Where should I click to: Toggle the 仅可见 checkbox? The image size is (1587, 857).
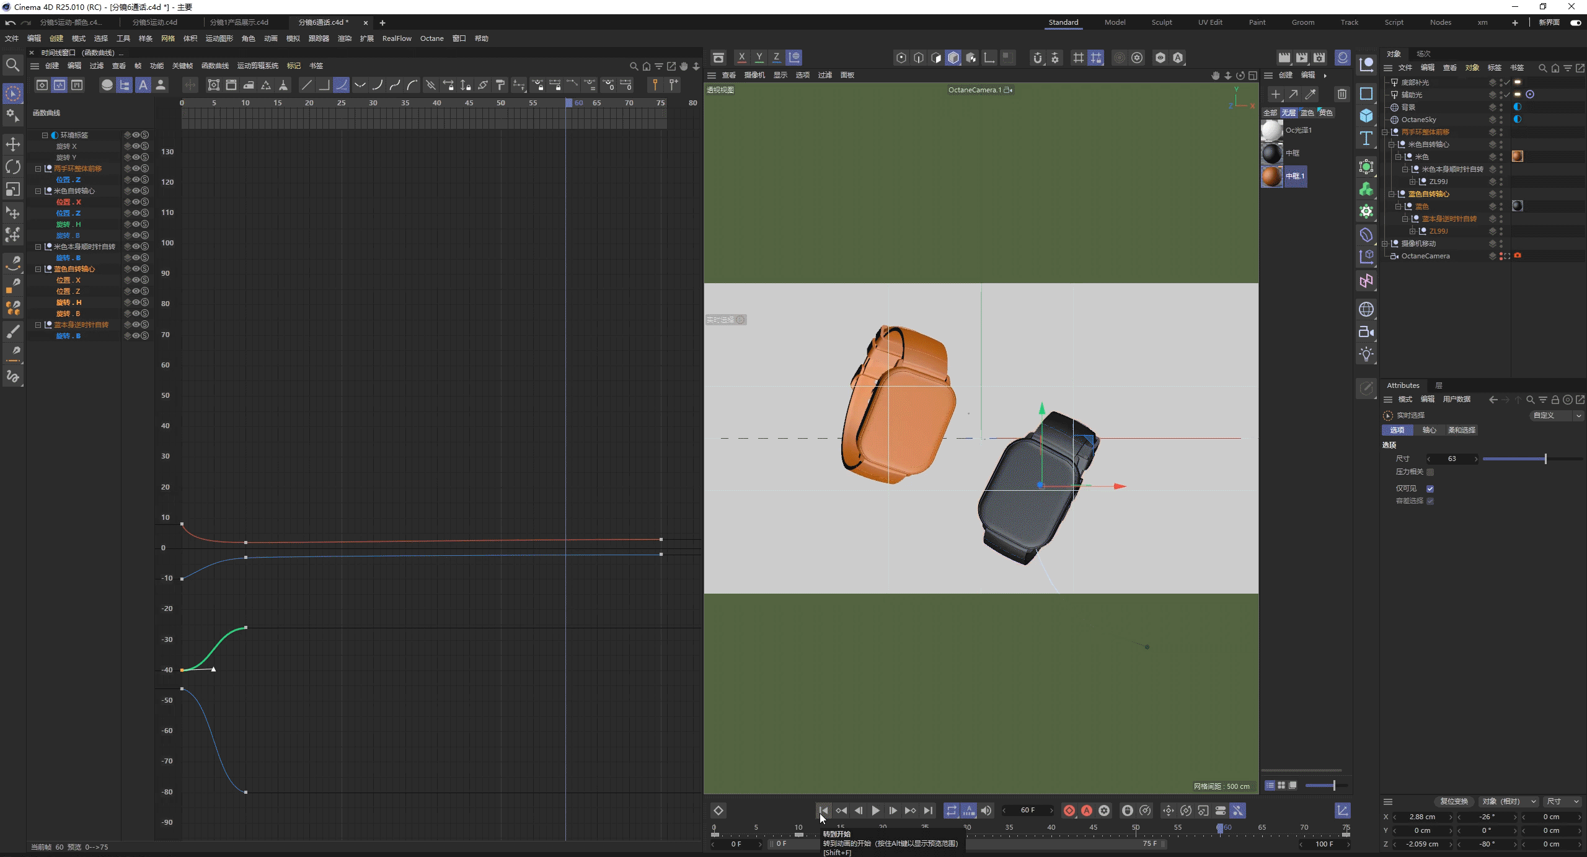tap(1430, 489)
